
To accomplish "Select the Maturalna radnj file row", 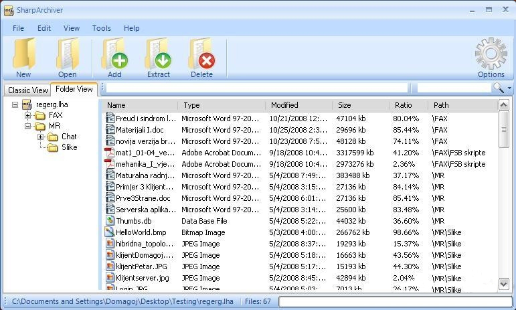I will (x=298, y=175).
